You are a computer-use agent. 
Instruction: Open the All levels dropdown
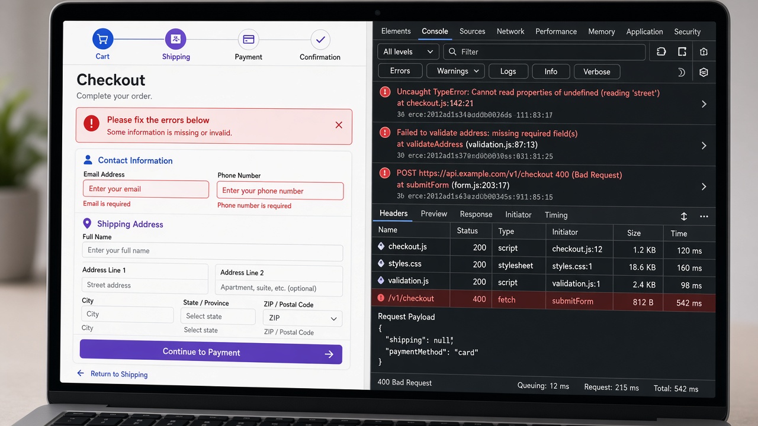tap(409, 51)
